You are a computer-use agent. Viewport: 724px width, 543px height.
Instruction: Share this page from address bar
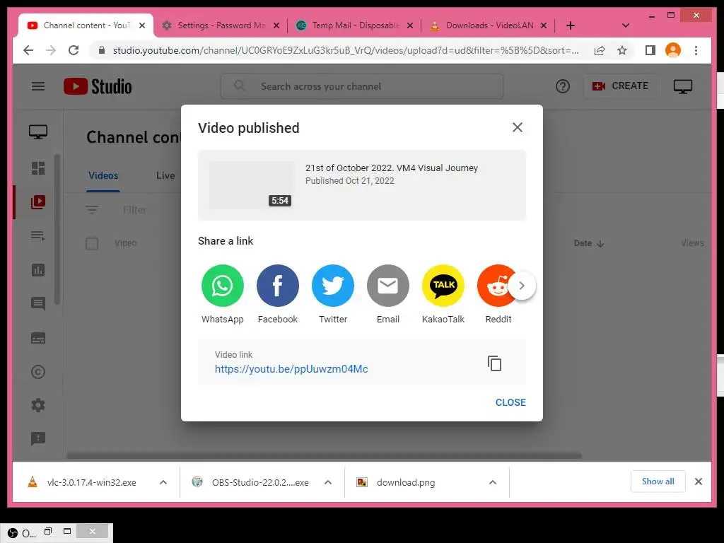[600, 50]
